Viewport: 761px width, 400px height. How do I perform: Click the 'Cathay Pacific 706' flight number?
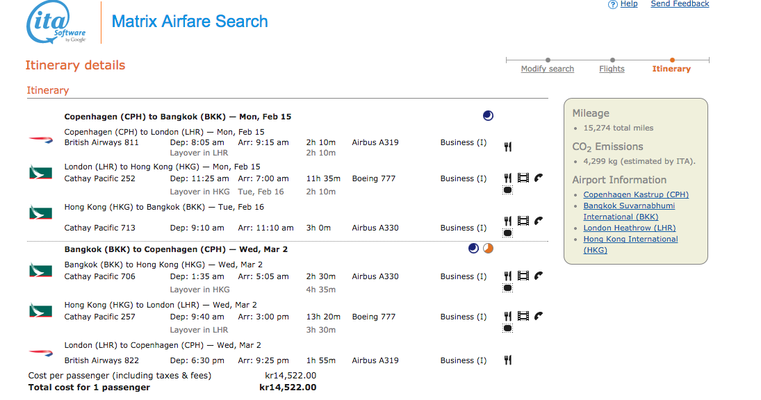click(x=100, y=276)
